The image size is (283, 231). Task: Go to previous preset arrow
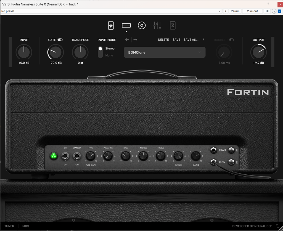tap(127, 40)
